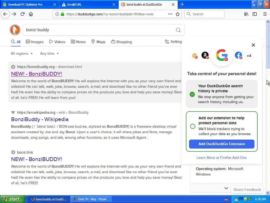Toggle the sidebars view icon
Image resolution: width=270 pixels, height=203 pixels.
[255, 14]
